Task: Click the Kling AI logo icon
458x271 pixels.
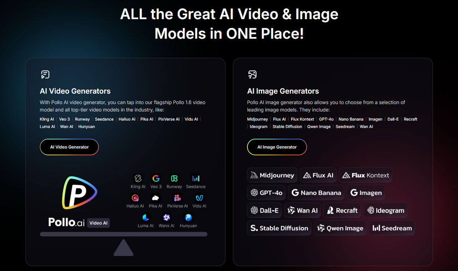Action: point(138,179)
